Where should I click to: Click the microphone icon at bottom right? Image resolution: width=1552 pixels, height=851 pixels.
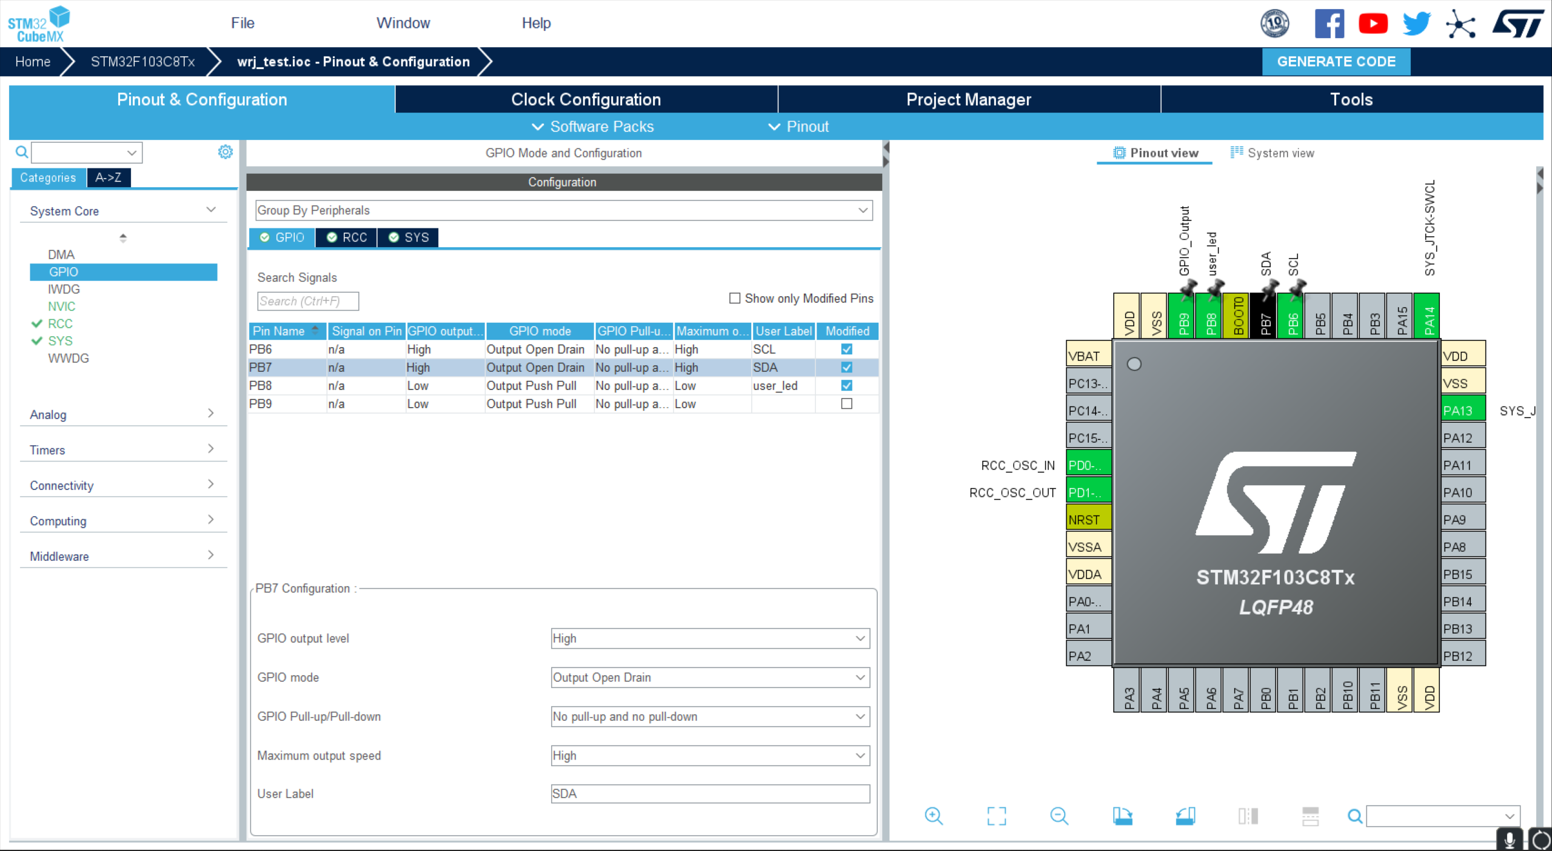coord(1510,839)
